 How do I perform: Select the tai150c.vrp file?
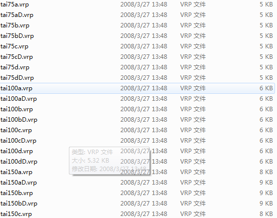click(x=16, y=214)
